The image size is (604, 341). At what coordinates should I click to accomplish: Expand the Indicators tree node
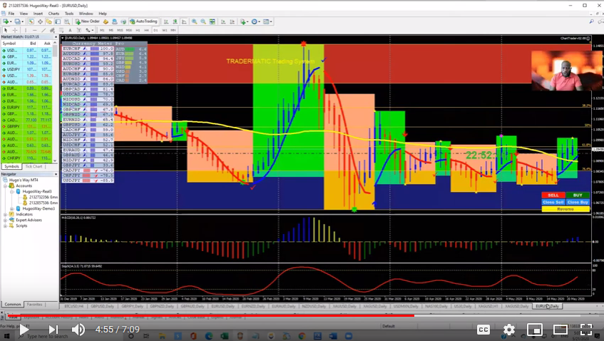pyautogui.click(x=6, y=214)
